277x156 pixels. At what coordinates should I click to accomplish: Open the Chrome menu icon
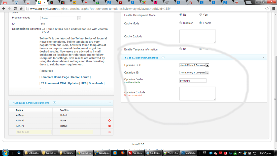coord(273,9)
